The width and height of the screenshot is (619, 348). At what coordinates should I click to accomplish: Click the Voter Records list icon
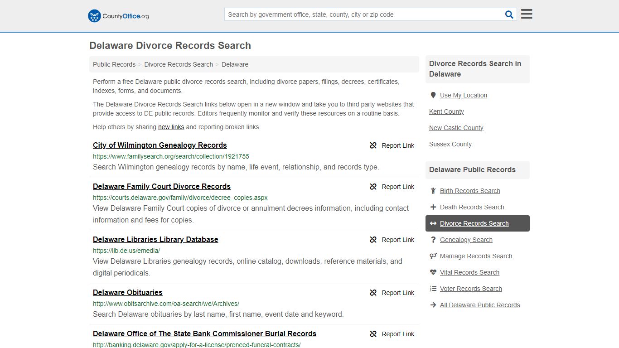tap(433, 289)
